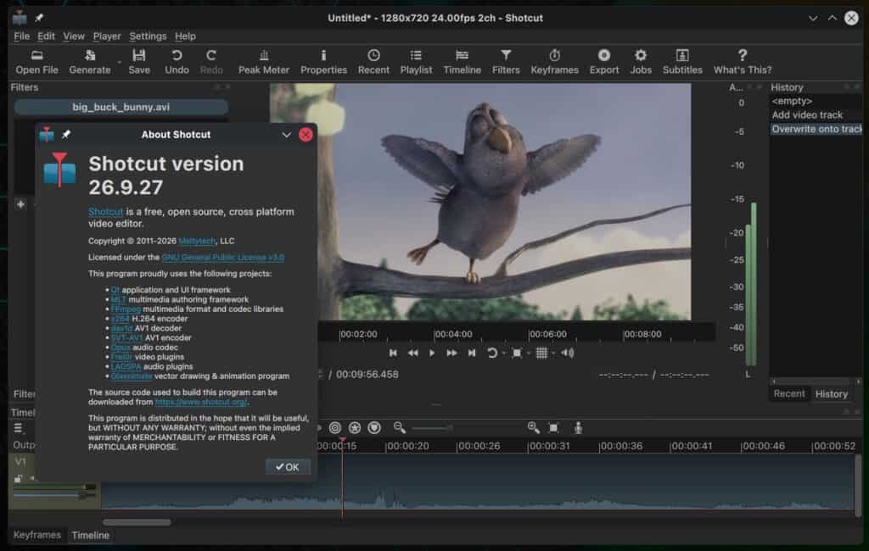This screenshot has height=551, width=869.
Task: Switch to the Recent tab beside History
Action: 789,393
